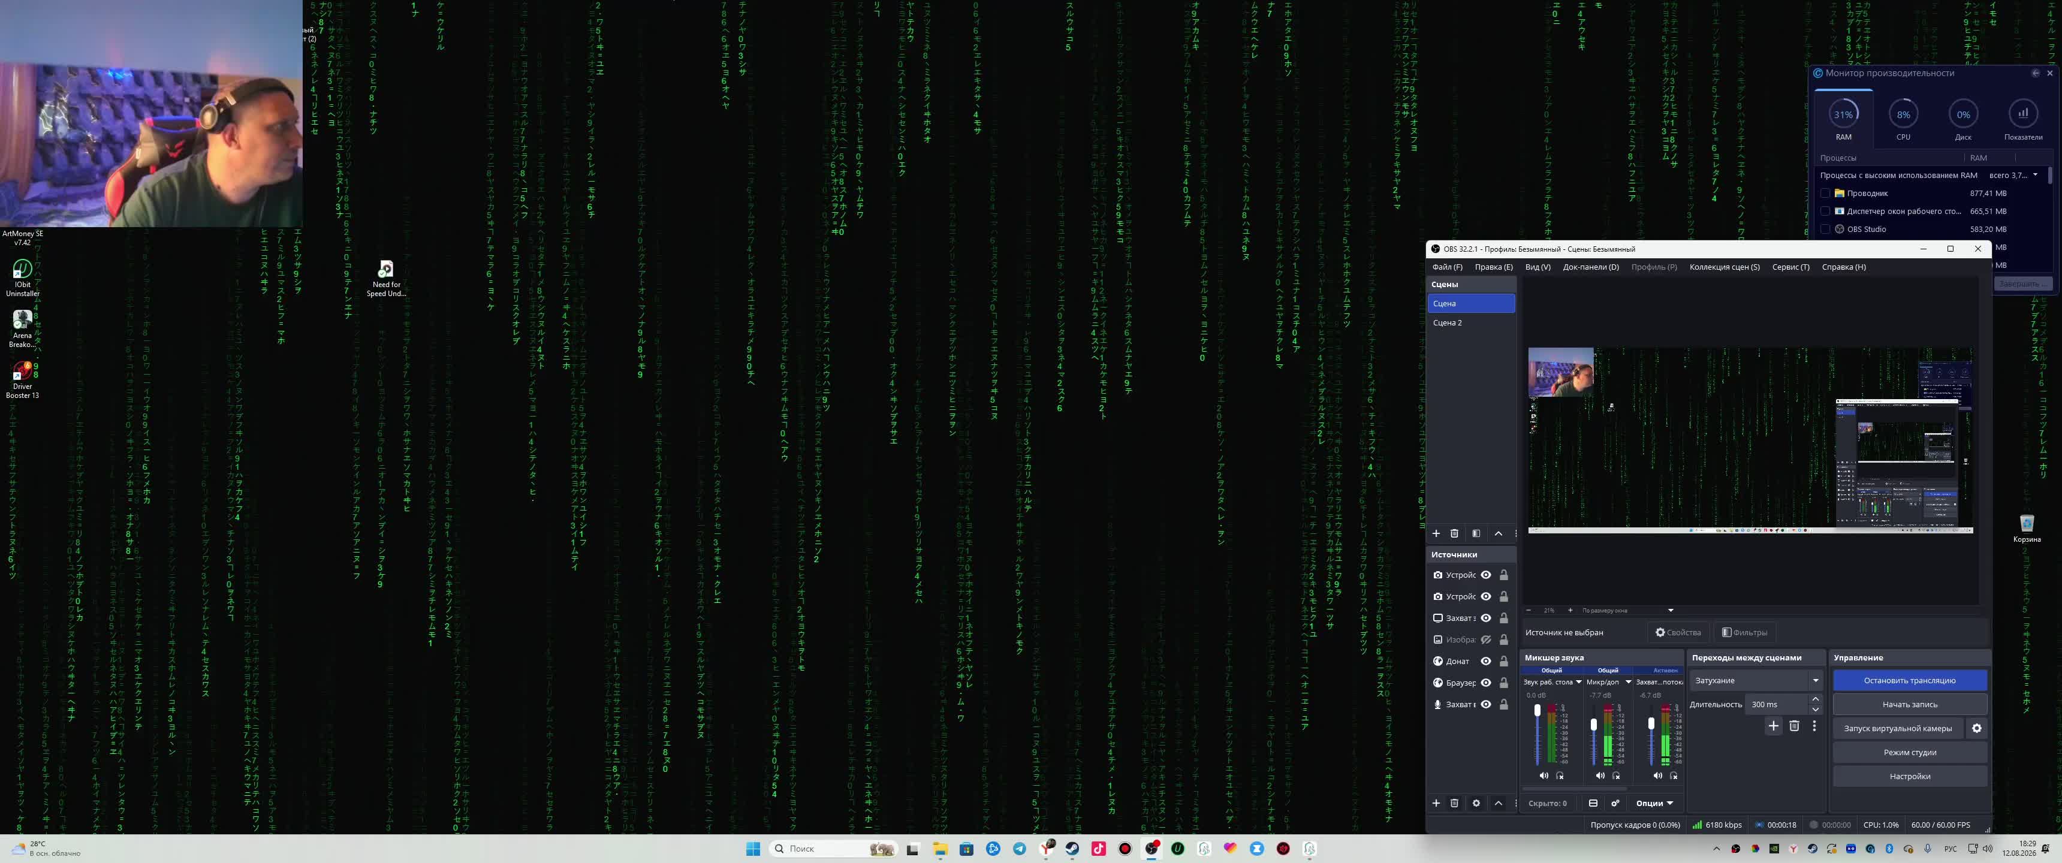This screenshot has height=863, width=2062.
Task: Toggle monitoring headphones for Микр/доп
Action: point(1616,775)
